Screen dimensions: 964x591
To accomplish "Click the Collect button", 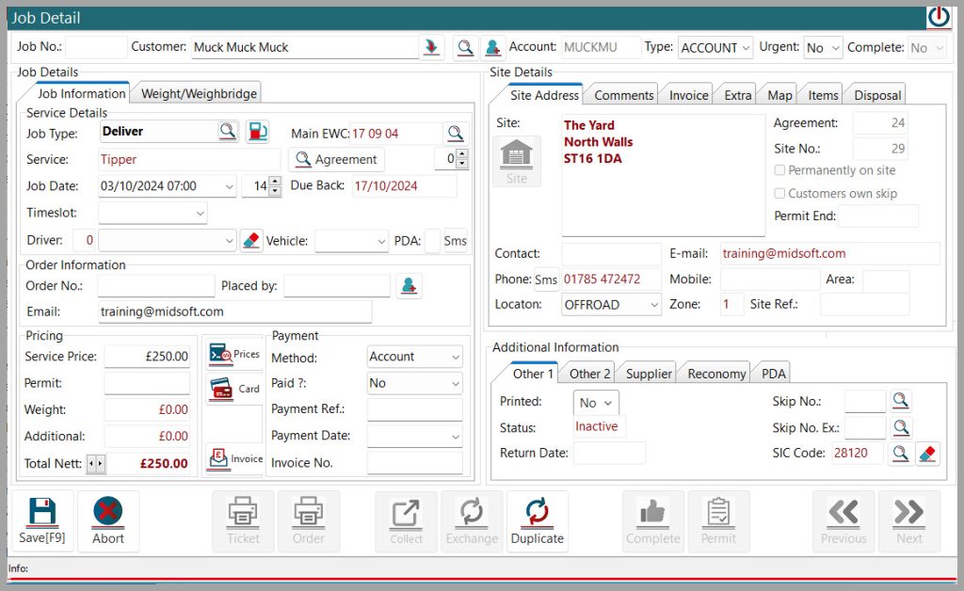I will coord(407,521).
